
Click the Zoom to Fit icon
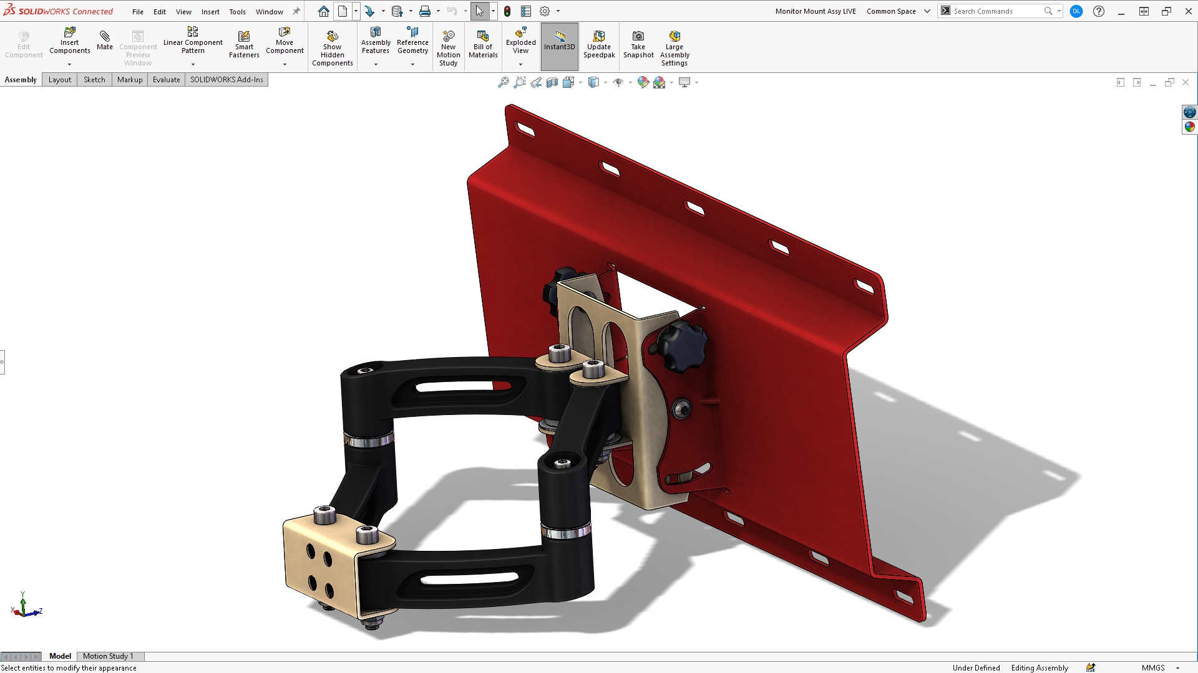click(x=503, y=82)
